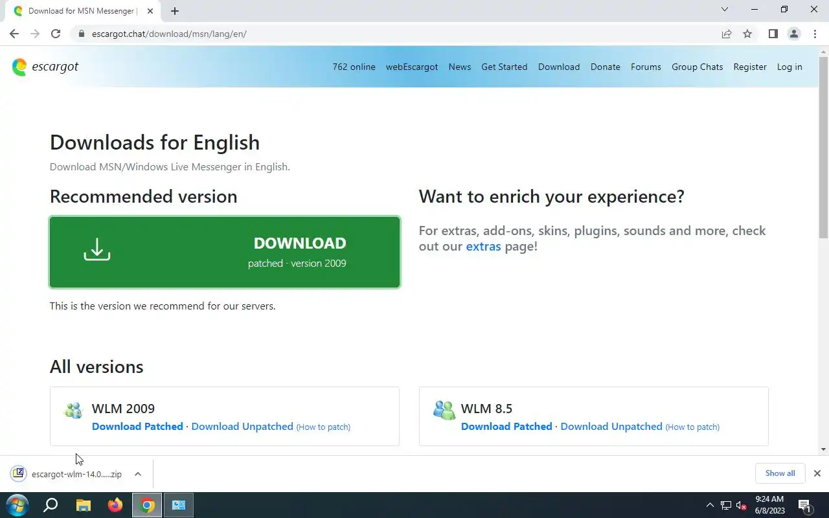
Task: Close the downloads bar
Action: pos(817,473)
